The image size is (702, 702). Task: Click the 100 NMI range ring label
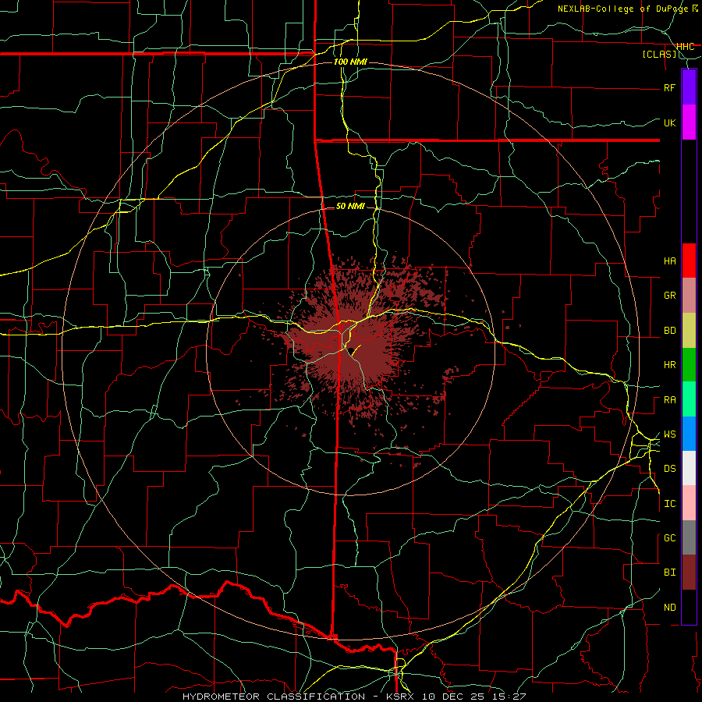(x=350, y=62)
